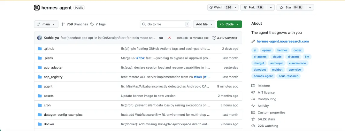Click the Custom properties icon
Image resolution: width=345 pixels, height=131 pixels.
click(253, 112)
